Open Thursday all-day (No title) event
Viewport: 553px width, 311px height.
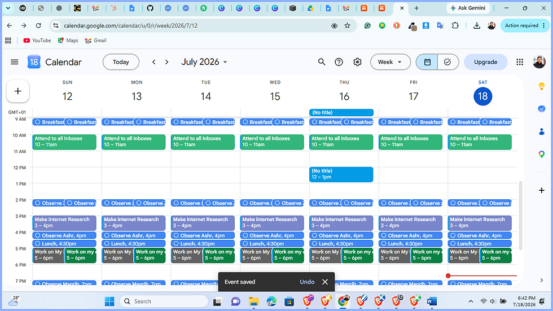pos(341,112)
